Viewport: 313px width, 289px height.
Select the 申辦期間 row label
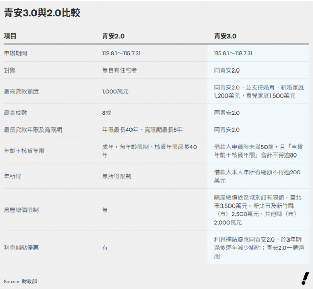point(15,53)
